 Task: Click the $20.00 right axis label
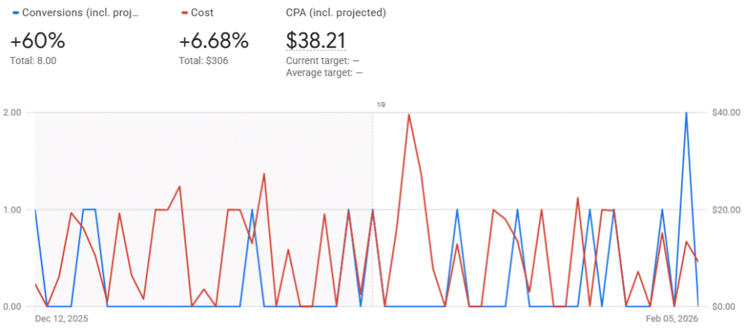pos(726,210)
